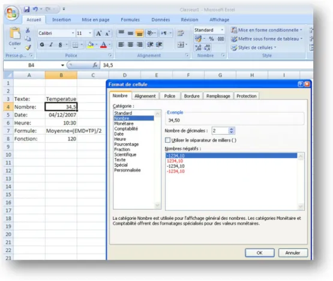Open the font size 11 dropdown
This screenshot has width=333, height=281.
click(x=90, y=33)
